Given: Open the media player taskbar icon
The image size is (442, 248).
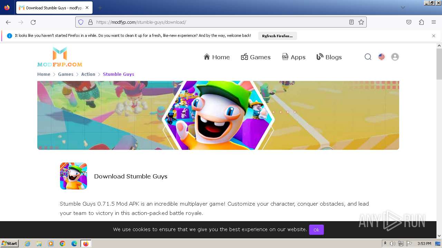Looking at the screenshot, I should [x=51, y=244].
